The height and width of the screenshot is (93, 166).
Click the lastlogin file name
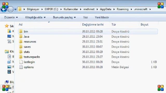29,62
